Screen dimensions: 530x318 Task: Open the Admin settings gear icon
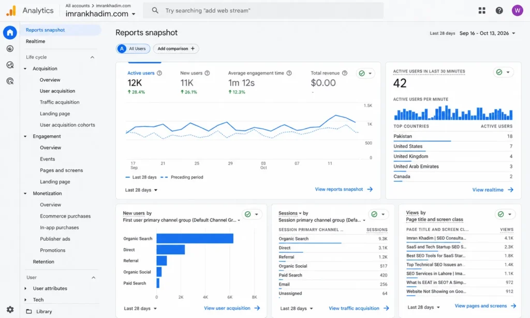pos(10,309)
